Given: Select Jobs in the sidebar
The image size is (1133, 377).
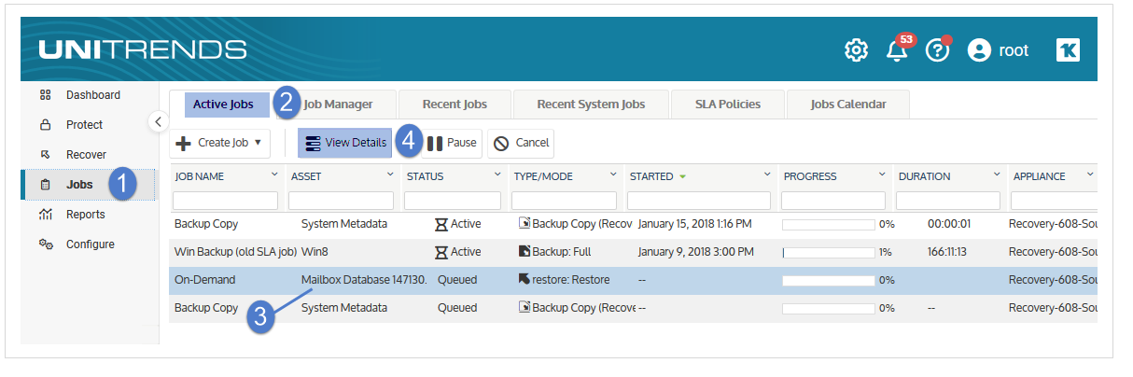Looking at the screenshot, I should [x=79, y=185].
